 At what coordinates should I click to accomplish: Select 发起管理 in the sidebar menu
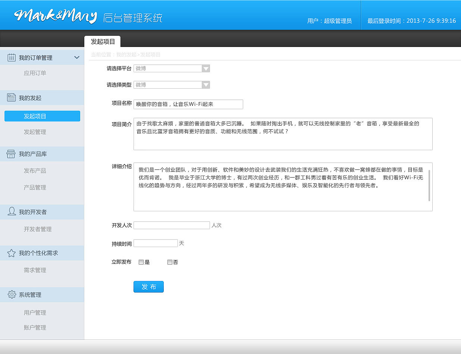click(x=35, y=132)
